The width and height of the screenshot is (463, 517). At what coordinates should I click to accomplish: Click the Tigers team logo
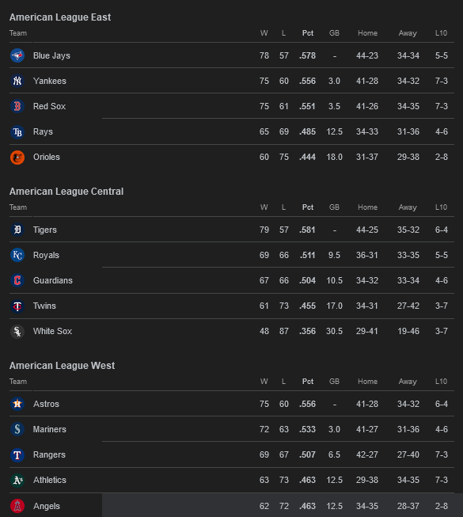pyautogui.click(x=17, y=230)
